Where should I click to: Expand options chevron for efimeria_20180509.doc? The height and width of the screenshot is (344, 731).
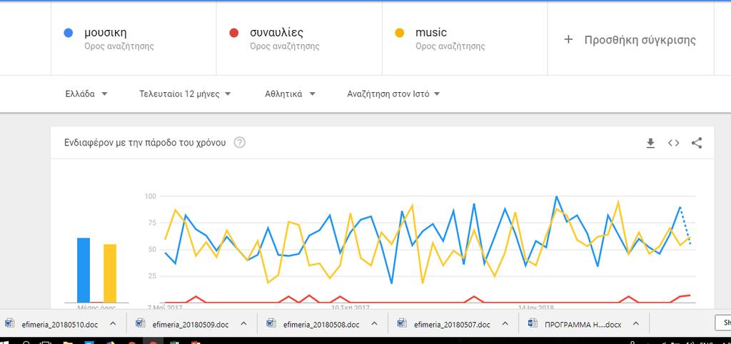tap(243, 323)
